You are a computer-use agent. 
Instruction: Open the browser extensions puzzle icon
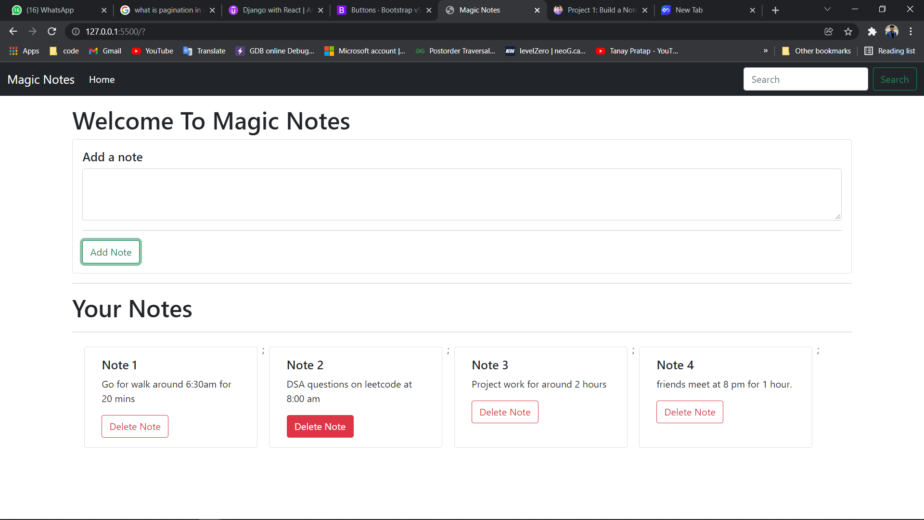coord(872,31)
